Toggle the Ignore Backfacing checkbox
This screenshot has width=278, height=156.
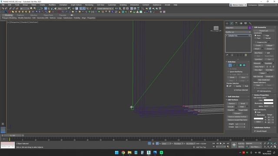228,71
